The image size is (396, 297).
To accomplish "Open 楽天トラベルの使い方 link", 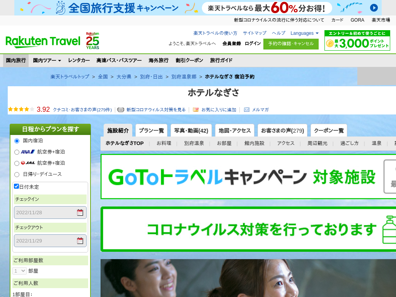I will 215,33.
